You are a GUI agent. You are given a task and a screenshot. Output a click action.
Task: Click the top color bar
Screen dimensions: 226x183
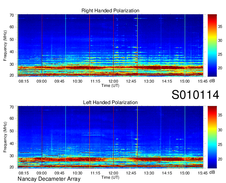tap(212, 45)
